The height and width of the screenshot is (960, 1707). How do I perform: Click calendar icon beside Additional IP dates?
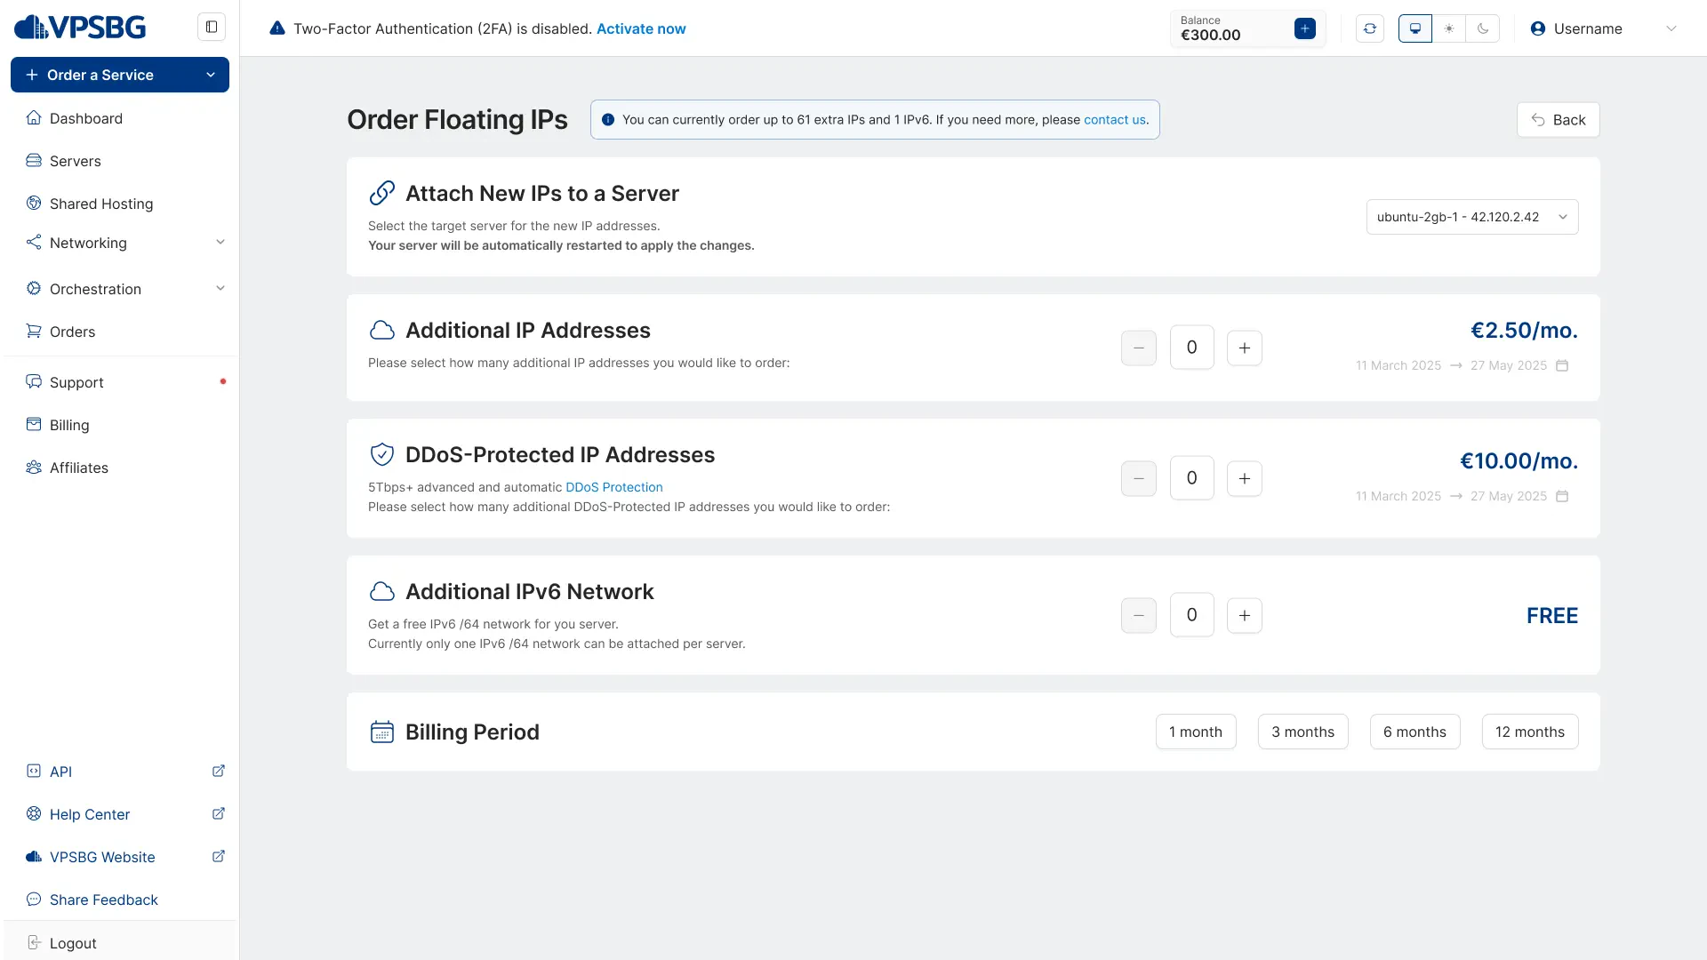1562,365
